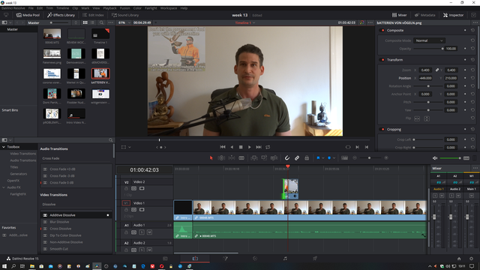
Task: Adjust the timeline zoom slider
Action: 370,158
